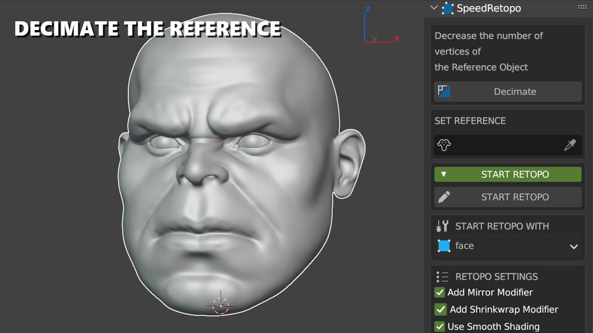
Task: Open the face dropdown chevron
Action: (574, 246)
